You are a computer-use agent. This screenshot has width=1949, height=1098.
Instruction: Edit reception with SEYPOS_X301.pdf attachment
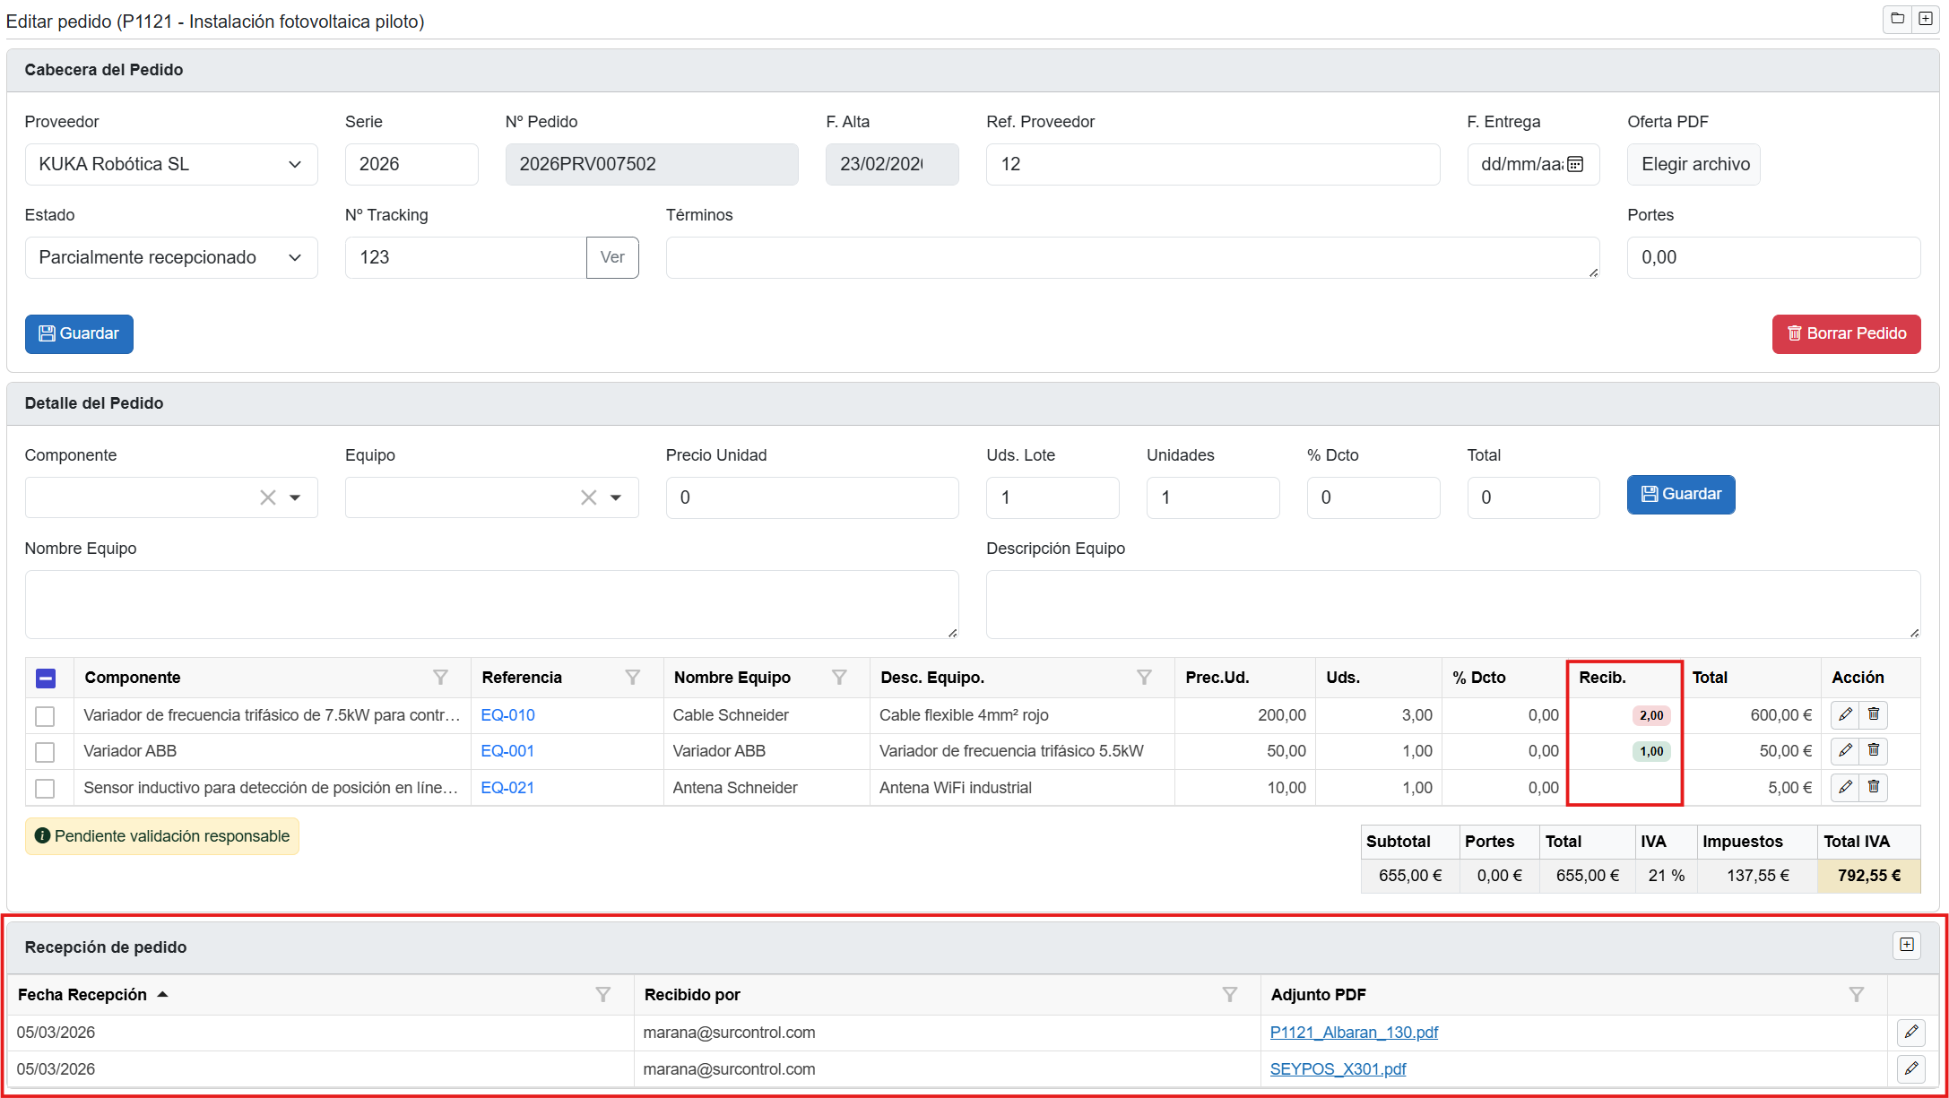point(1911,1068)
